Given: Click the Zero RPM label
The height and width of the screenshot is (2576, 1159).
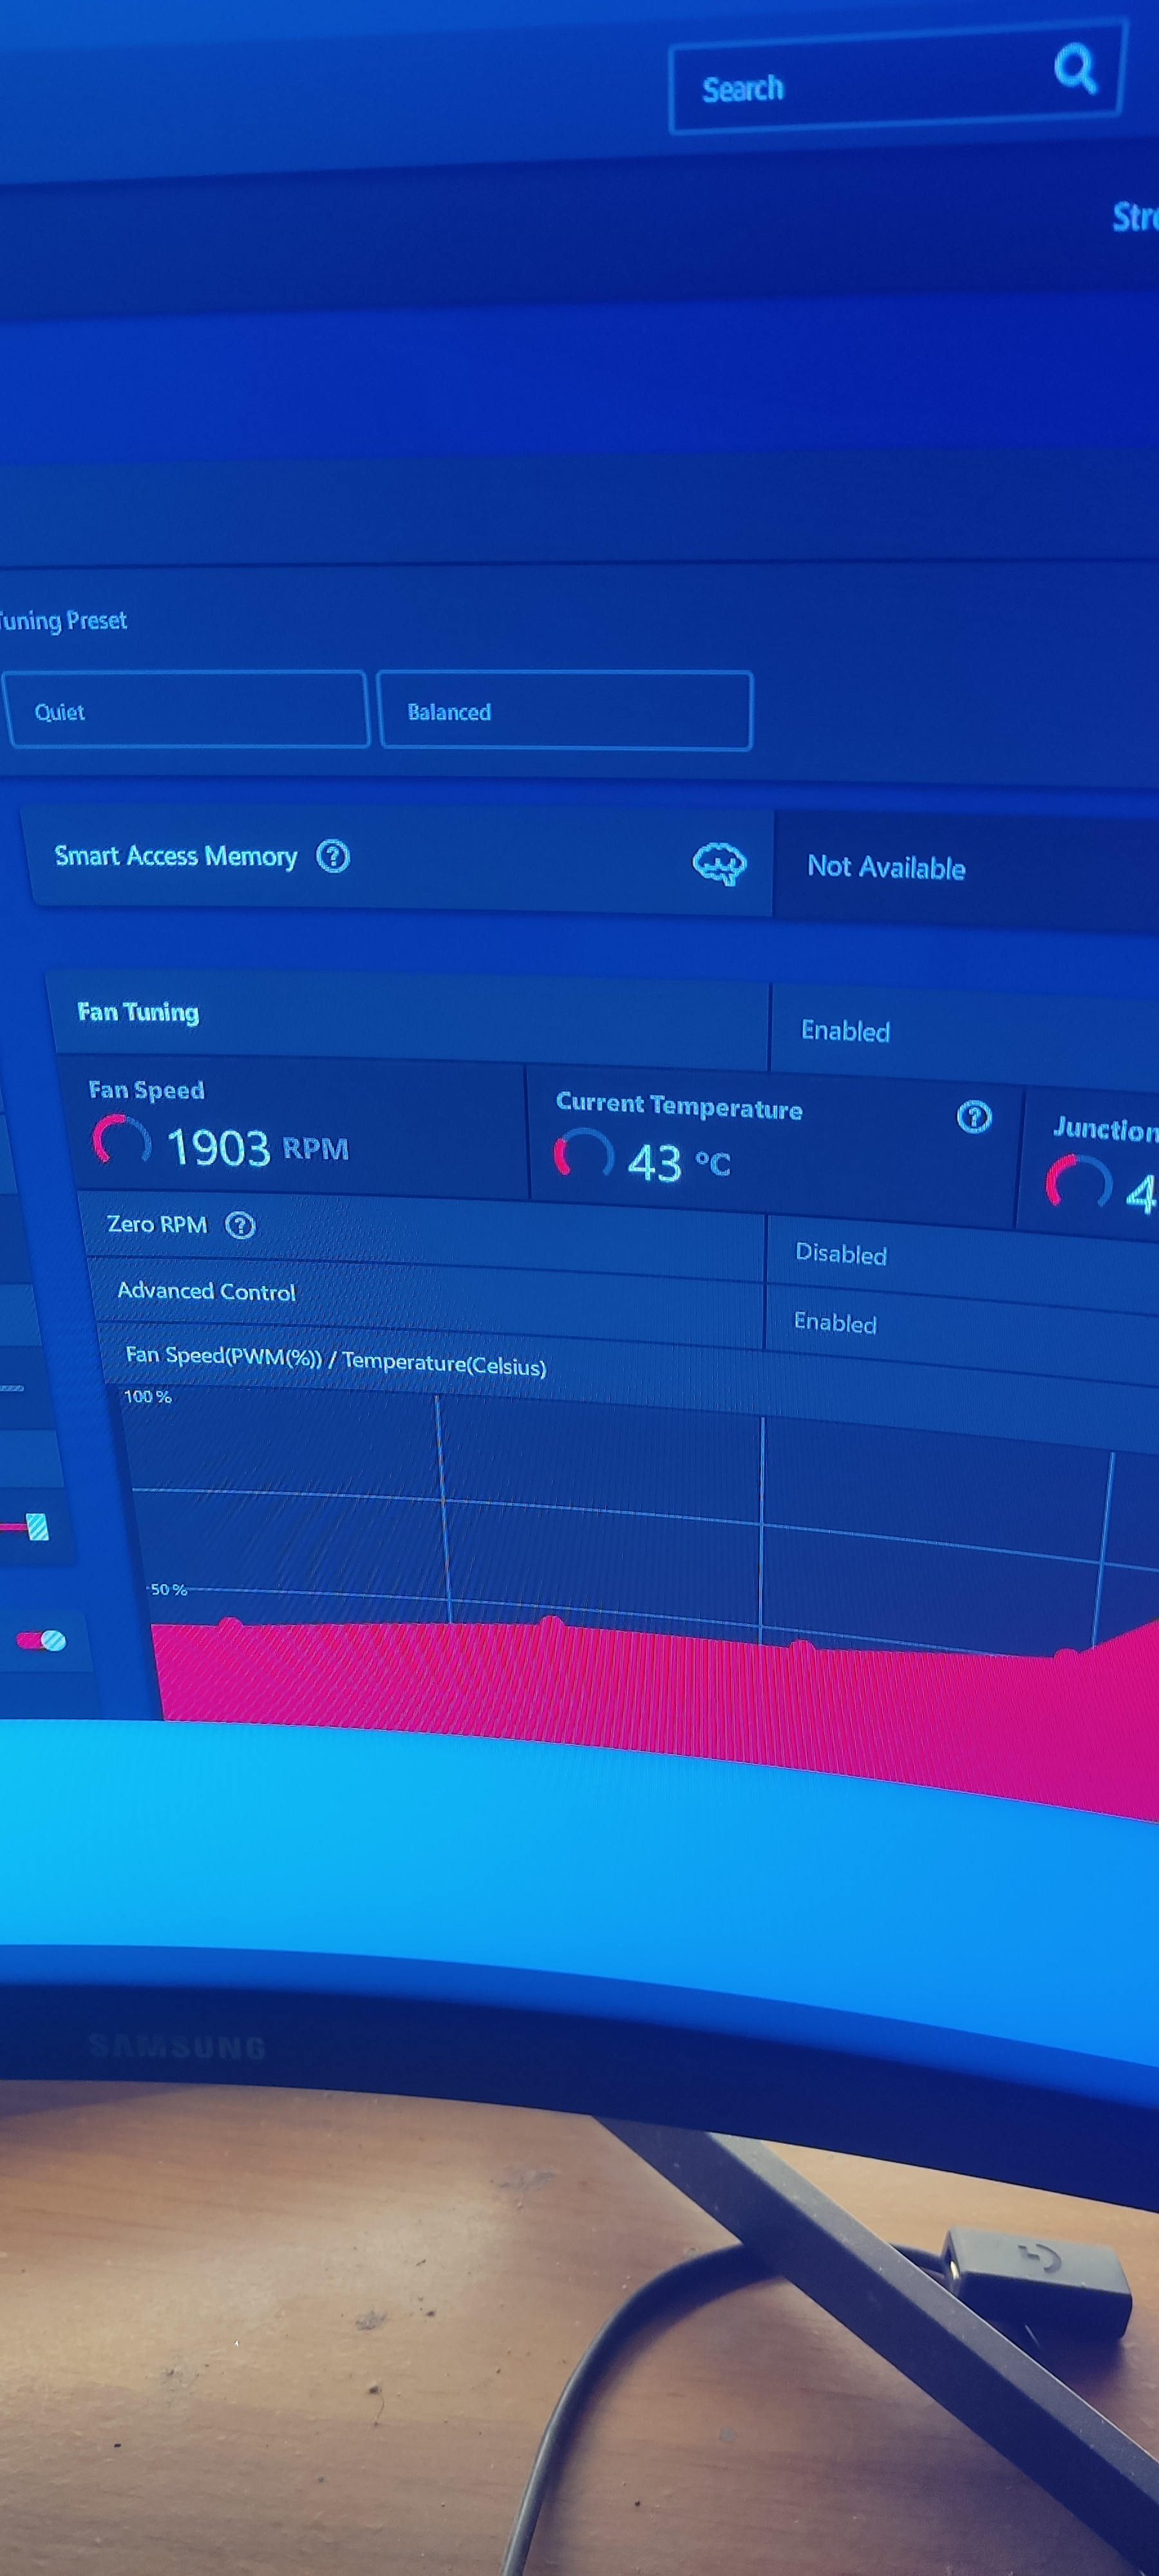Looking at the screenshot, I should tap(157, 1224).
